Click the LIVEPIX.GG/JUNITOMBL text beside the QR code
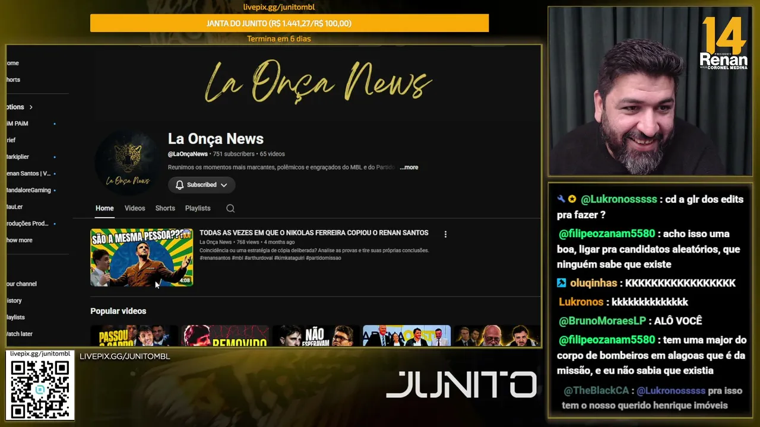 pyautogui.click(x=125, y=356)
